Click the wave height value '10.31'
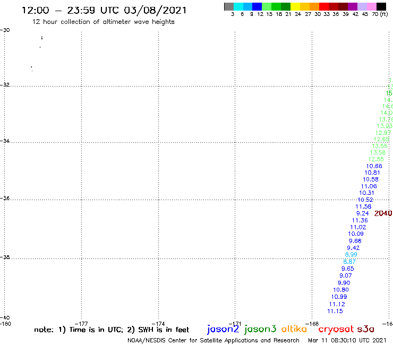The width and height of the screenshot is (393, 345). pyautogui.click(x=366, y=193)
